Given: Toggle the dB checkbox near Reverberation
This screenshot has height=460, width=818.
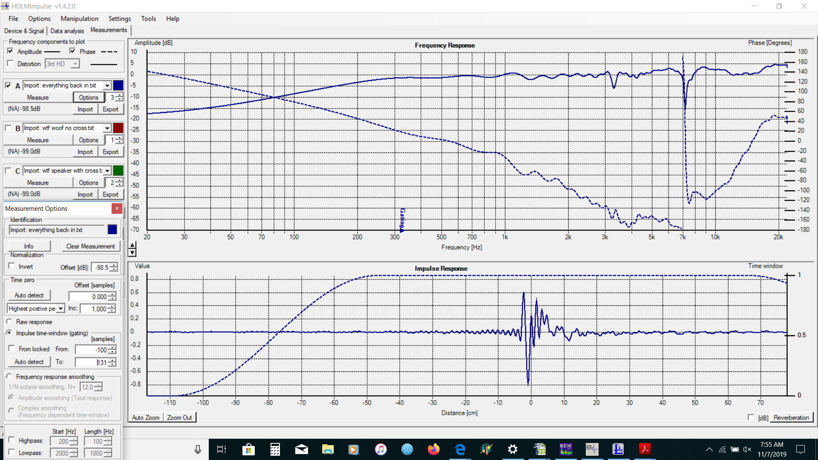Looking at the screenshot, I should [751, 417].
